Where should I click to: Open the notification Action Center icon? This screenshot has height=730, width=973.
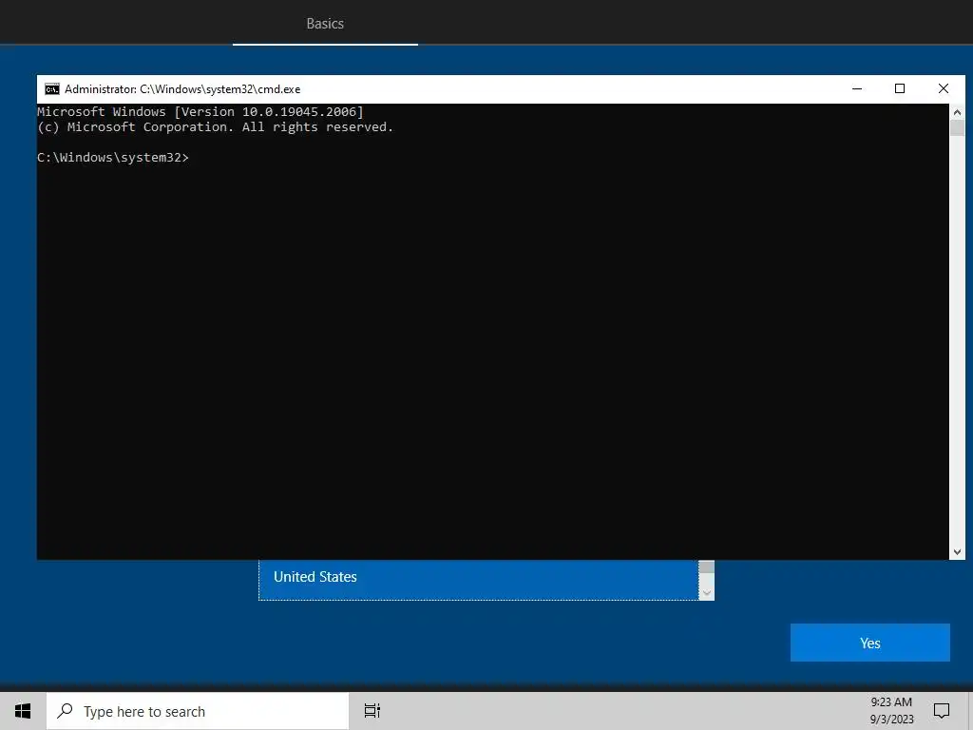pyautogui.click(x=942, y=711)
